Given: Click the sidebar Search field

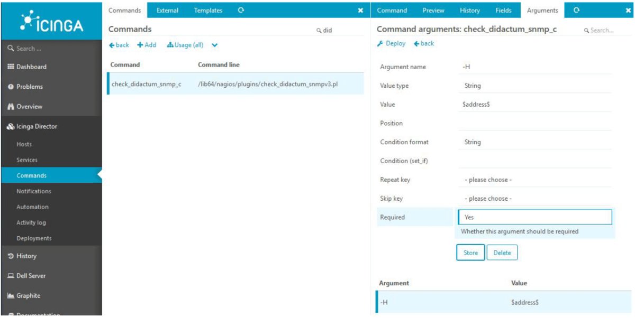Looking at the screenshot, I should 51,49.
